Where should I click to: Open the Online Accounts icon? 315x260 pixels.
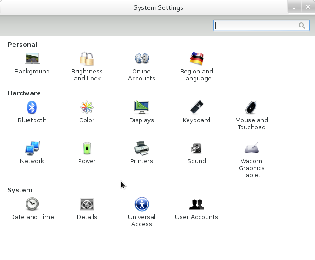click(142, 59)
